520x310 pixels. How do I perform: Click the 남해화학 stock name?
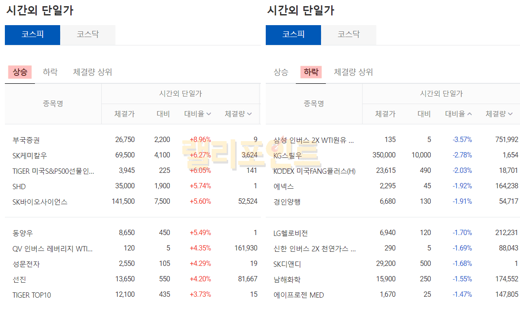(x=287, y=280)
